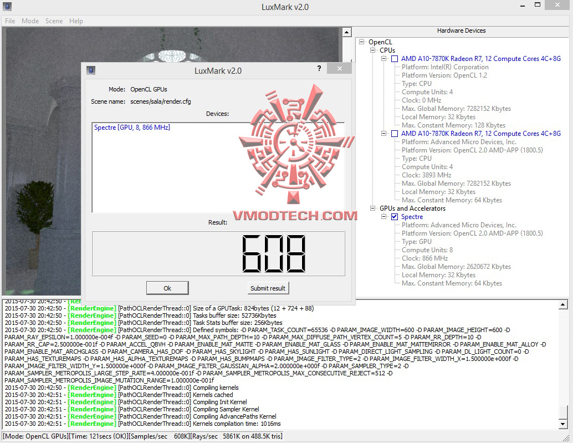The height and width of the screenshot is (443, 573).
Task: Select Clock: 866 MHz row
Action: click(x=424, y=258)
